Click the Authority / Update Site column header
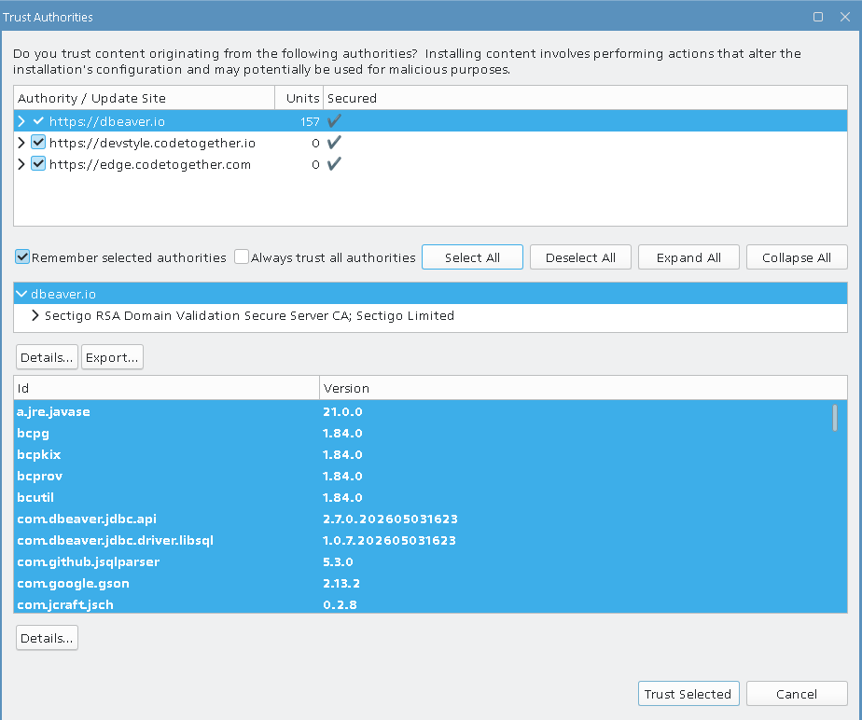The width and height of the screenshot is (862, 720). point(144,98)
